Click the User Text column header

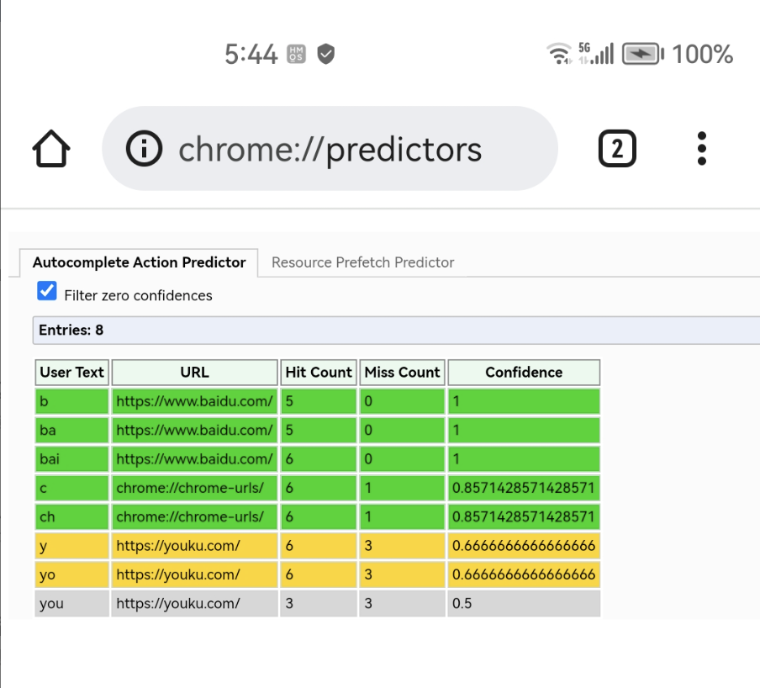pyautogui.click(x=71, y=373)
